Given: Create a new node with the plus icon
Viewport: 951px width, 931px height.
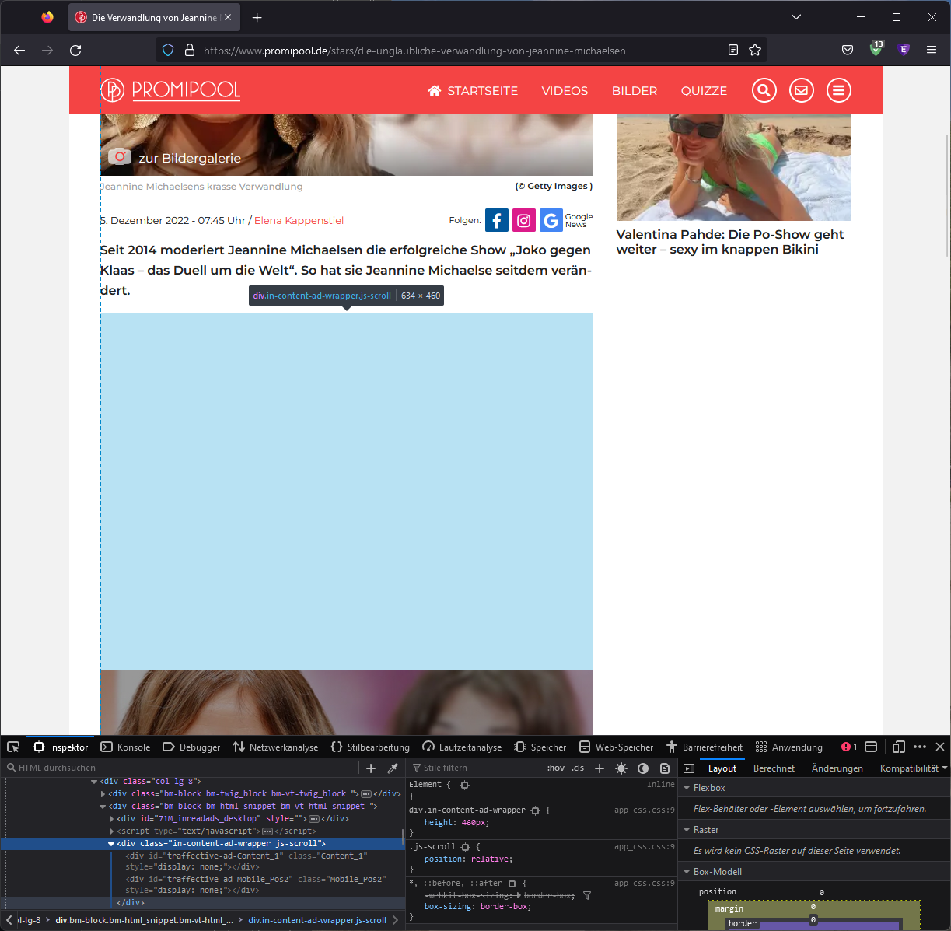Looking at the screenshot, I should pyautogui.click(x=371, y=768).
